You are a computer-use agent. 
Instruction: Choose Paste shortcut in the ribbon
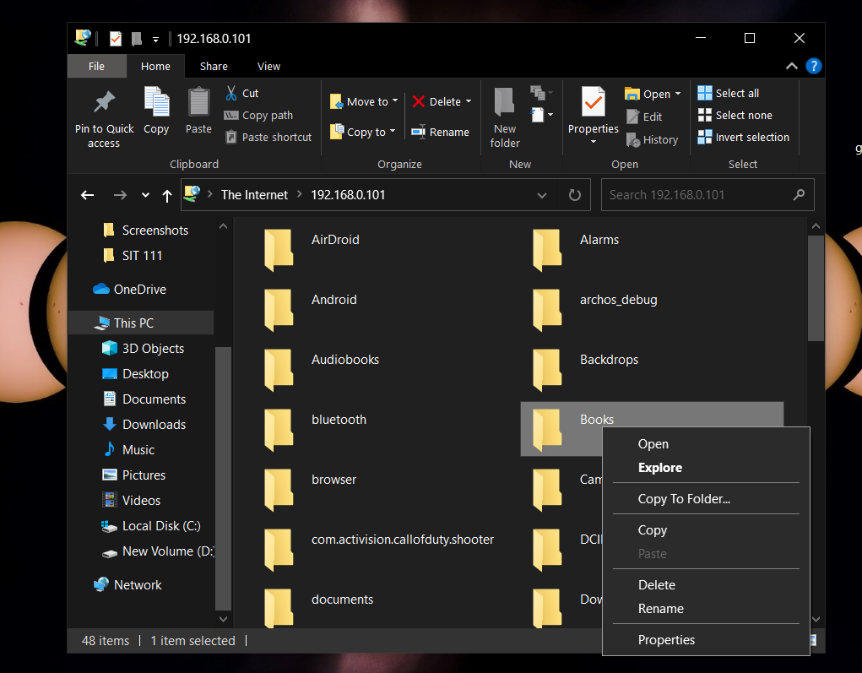(x=268, y=137)
